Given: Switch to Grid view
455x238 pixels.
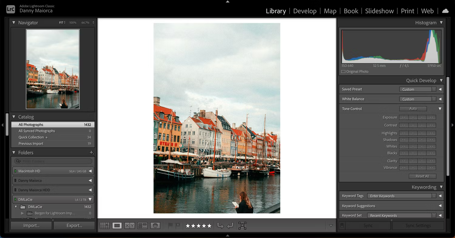Looking at the screenshot, I should point(105,226).
